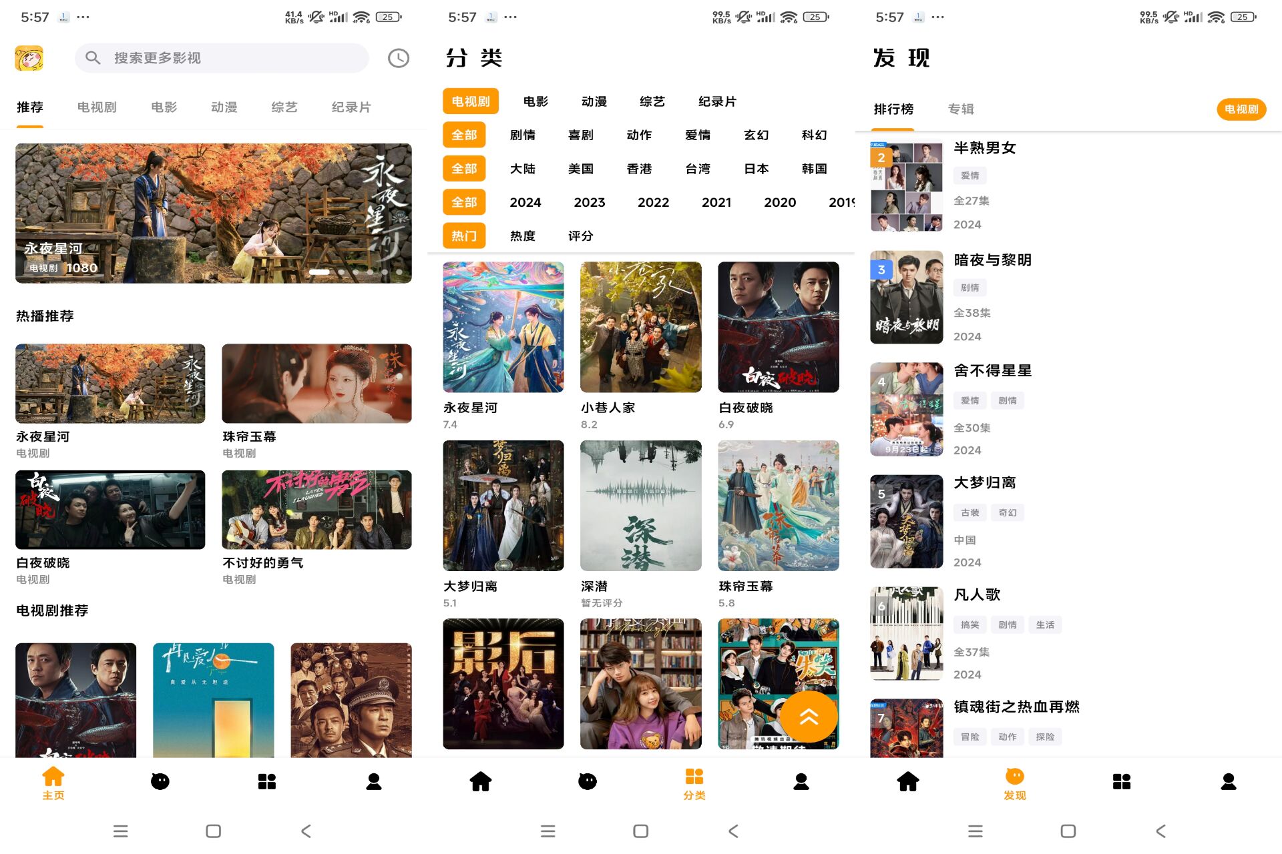Select the 2024 year filter
The width and height of the screenshot is (1282, 854).
pyautogui.click(x=525, y=202)
